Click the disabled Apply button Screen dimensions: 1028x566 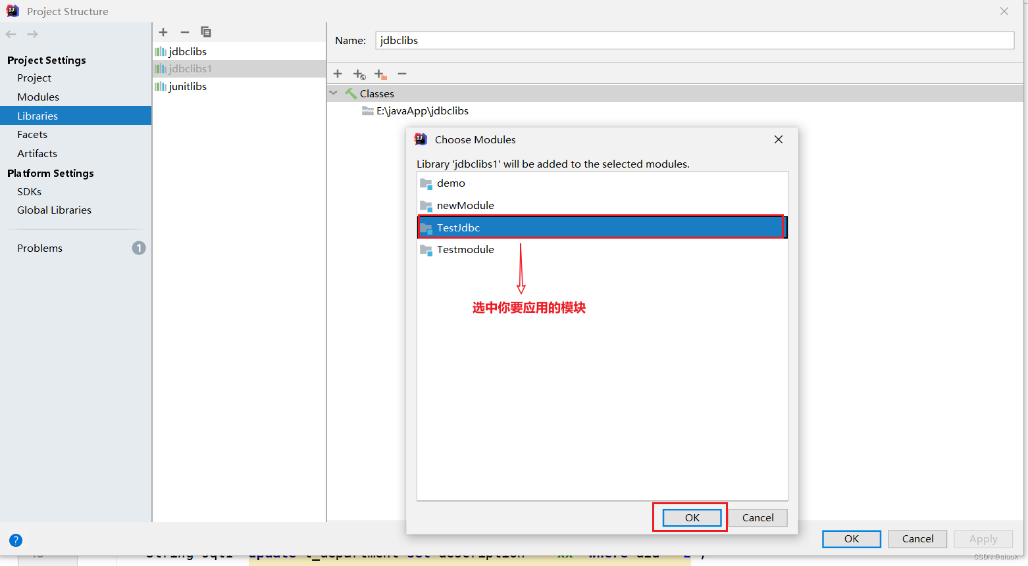[x=983, y=539]
